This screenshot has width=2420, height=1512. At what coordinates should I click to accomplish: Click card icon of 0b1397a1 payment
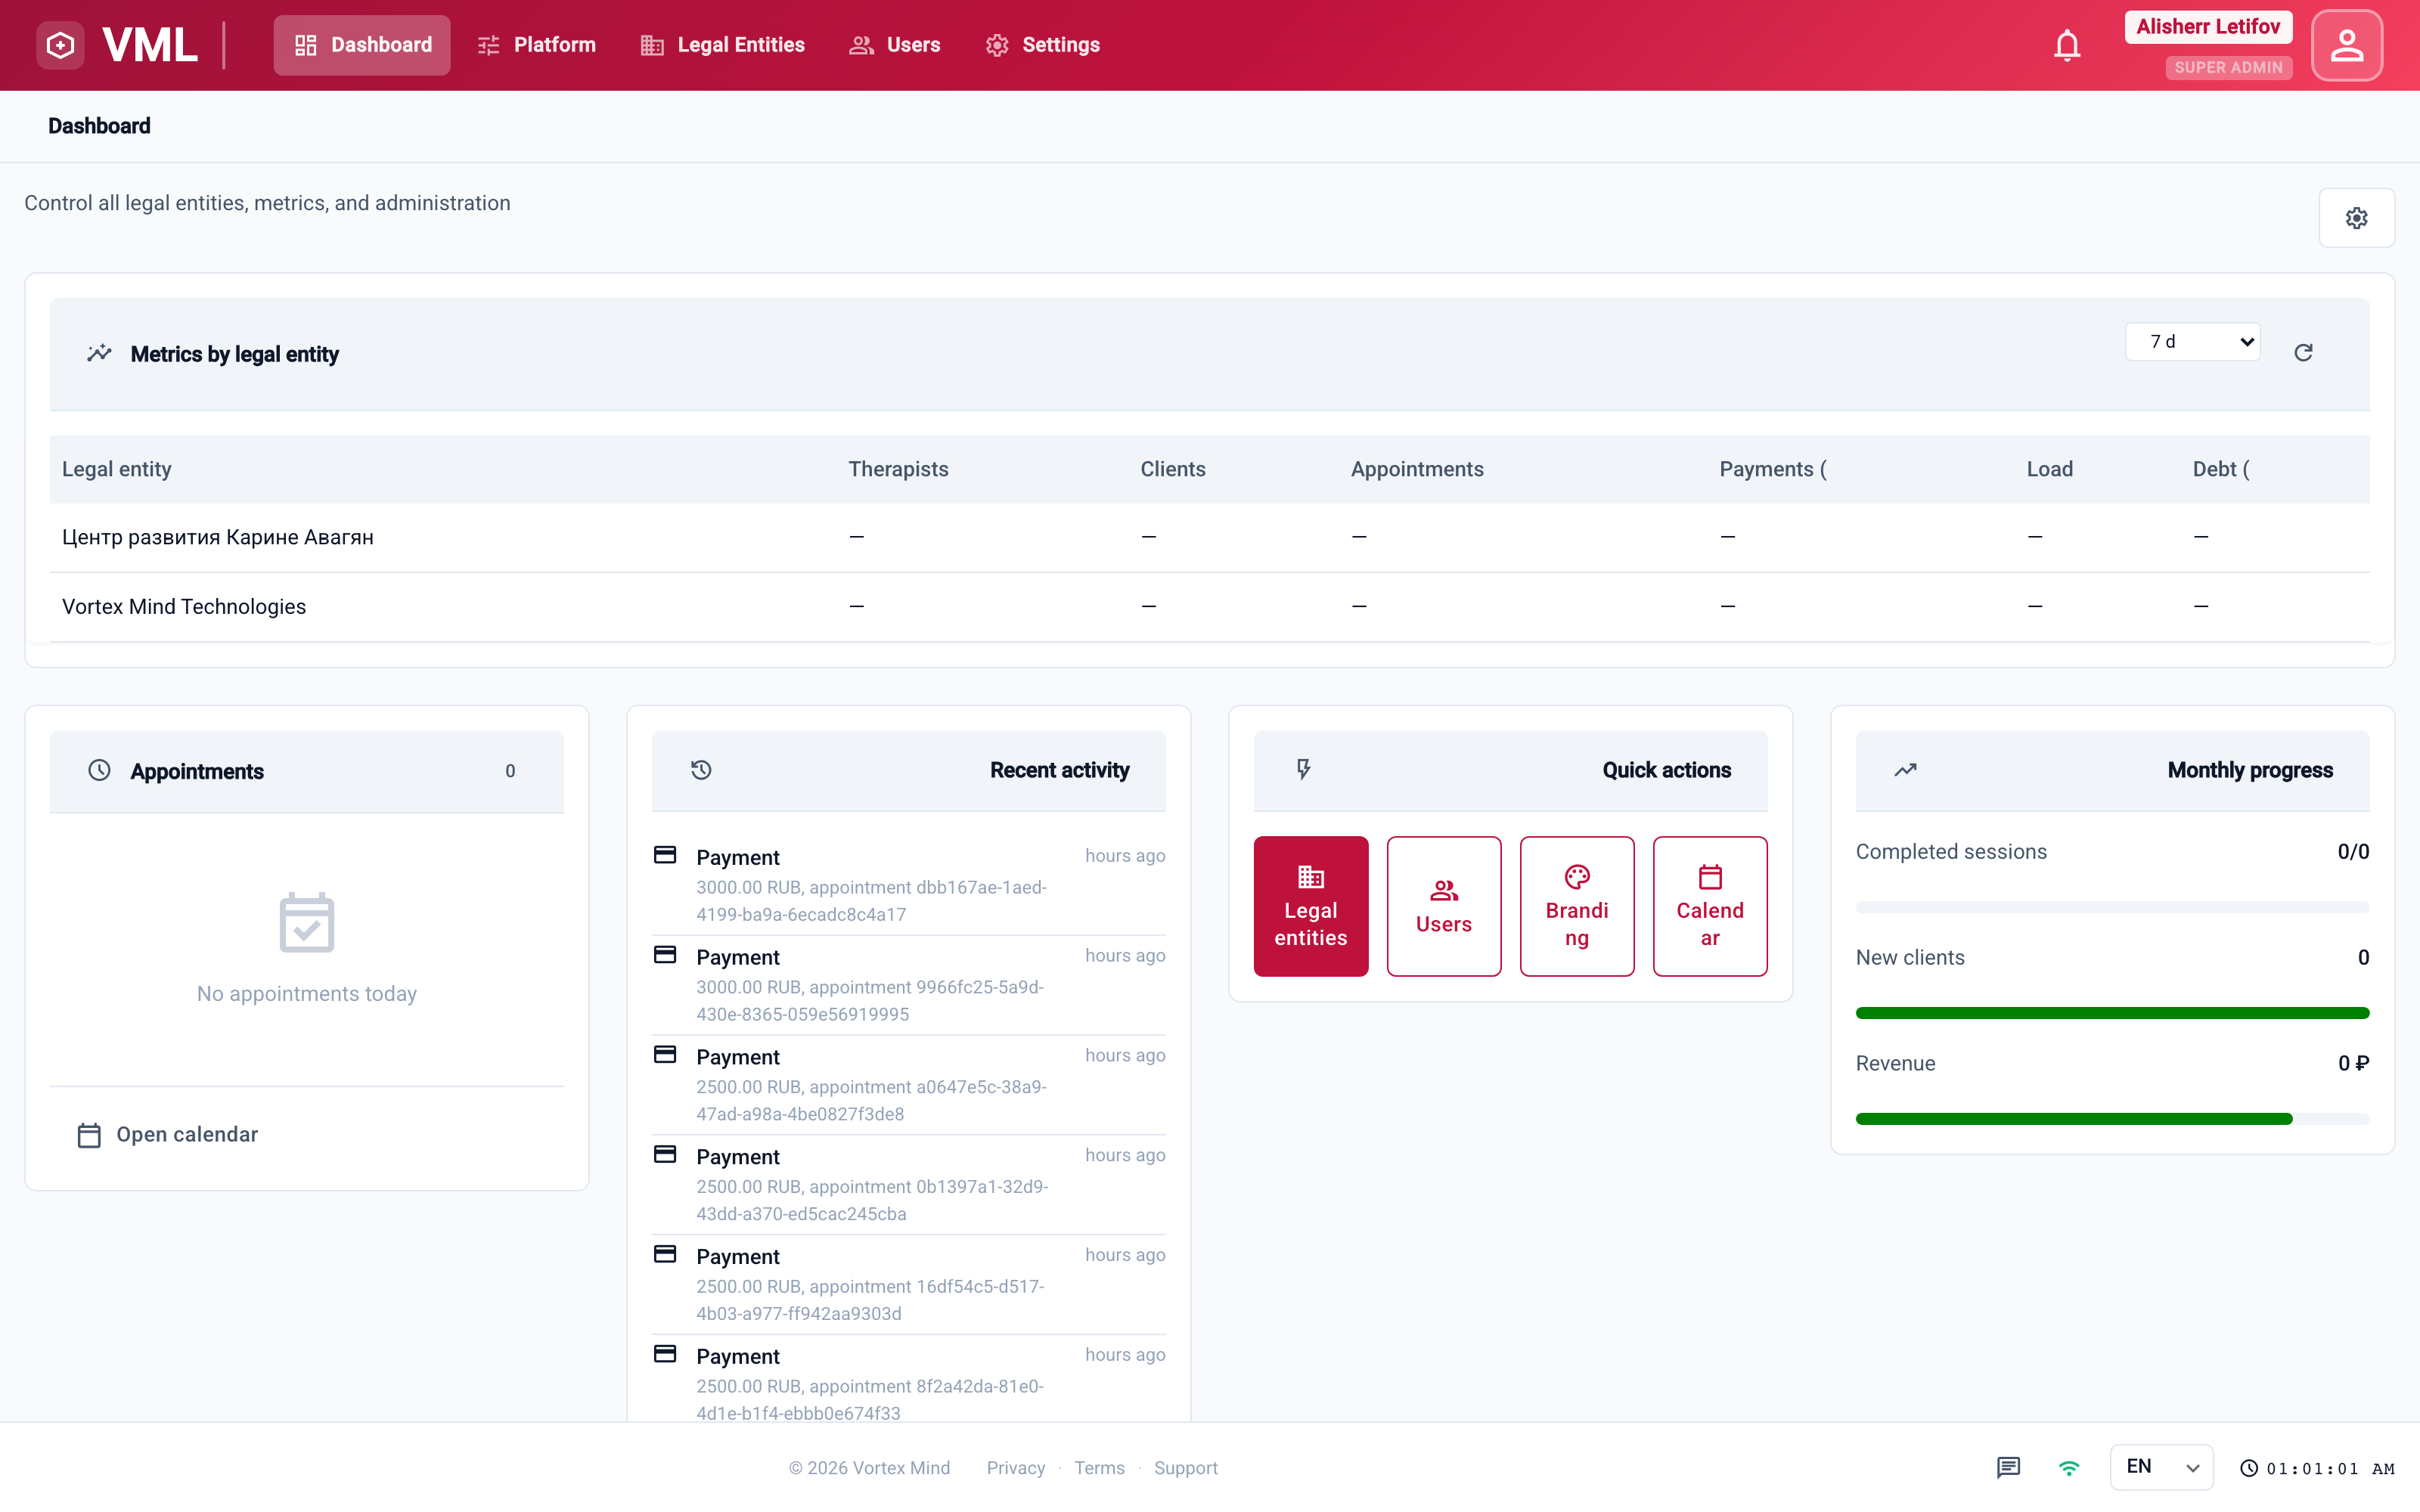coord(665,1155)
